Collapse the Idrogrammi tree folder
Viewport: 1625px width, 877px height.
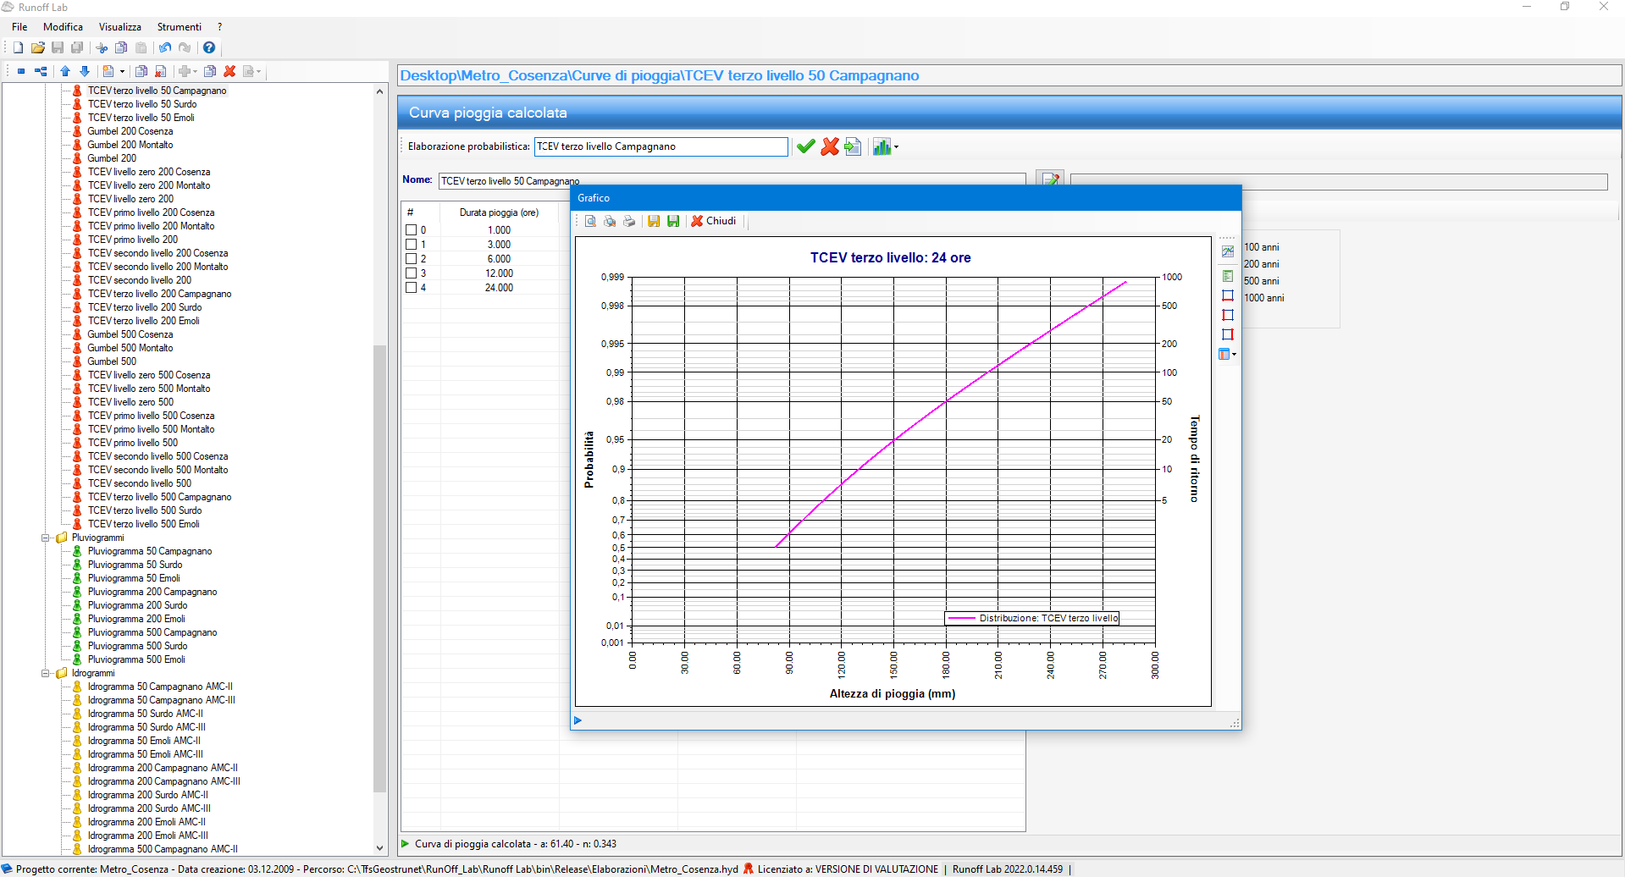47,673
